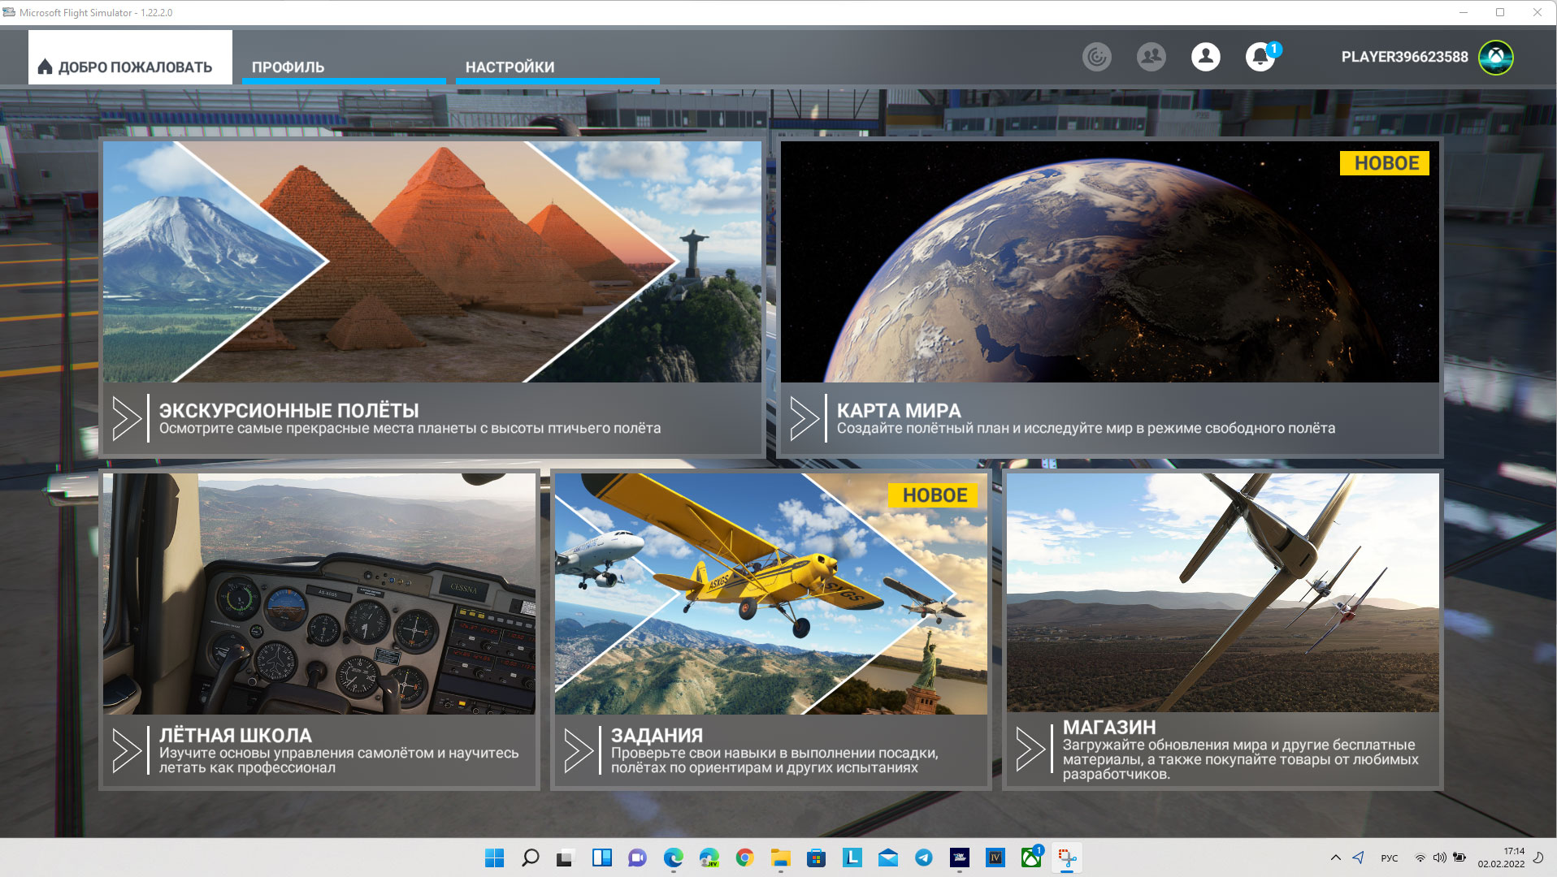The height and width of the screenshot is (877, 1557).
Task: Click the Earth globe world map image
Action: 1110,261
